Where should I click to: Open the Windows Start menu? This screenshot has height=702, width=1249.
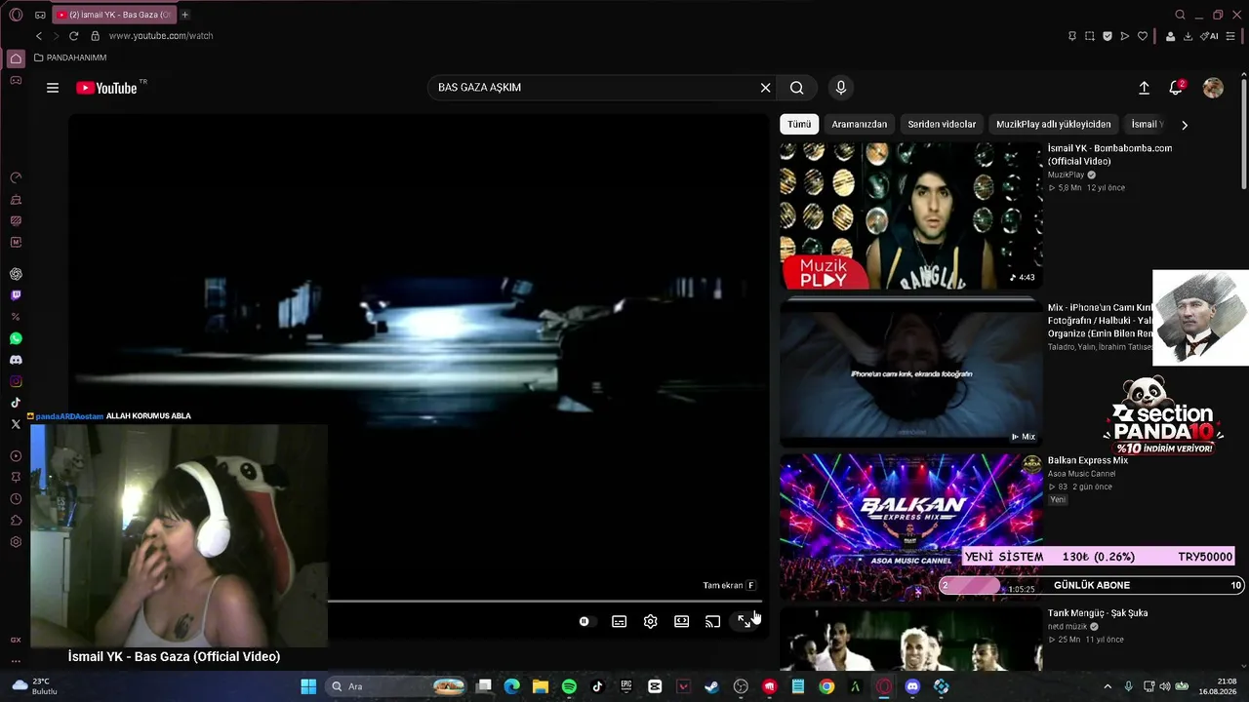click(x=308, y=686)
